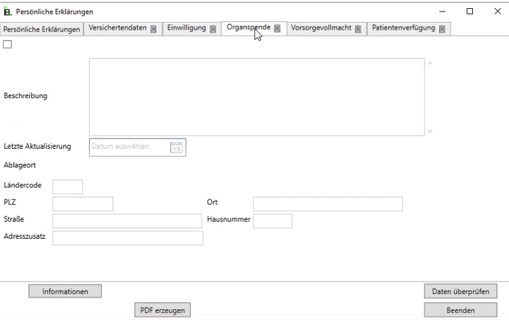
Task: Open the calendar icon for Letzte Aktualisierung
Action: pyautogui.click(x=176, y=147)
